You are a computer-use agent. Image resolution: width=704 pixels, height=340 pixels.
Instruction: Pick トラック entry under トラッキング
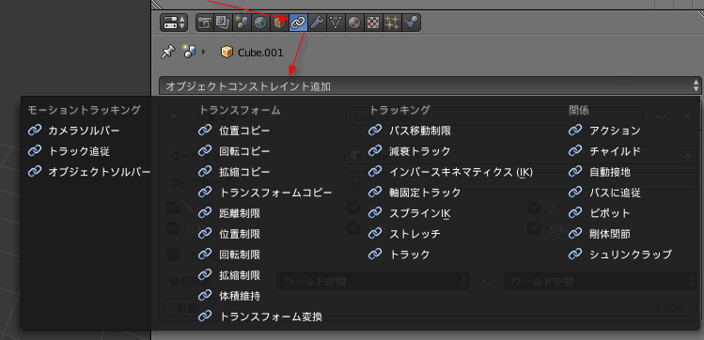pos(399,255)
